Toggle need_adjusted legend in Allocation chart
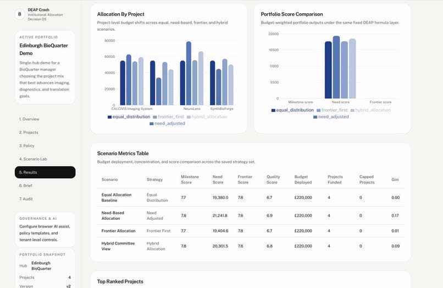 tap(167, 124)
